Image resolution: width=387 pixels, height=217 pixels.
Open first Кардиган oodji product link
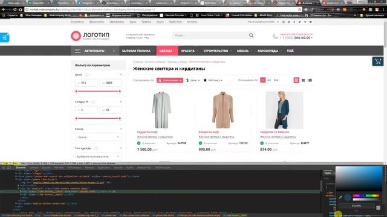click(x=147, y=132)
